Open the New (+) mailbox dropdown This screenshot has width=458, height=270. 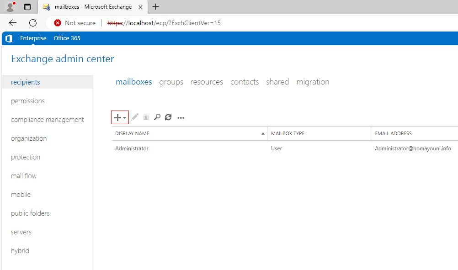tap(120, 117)
